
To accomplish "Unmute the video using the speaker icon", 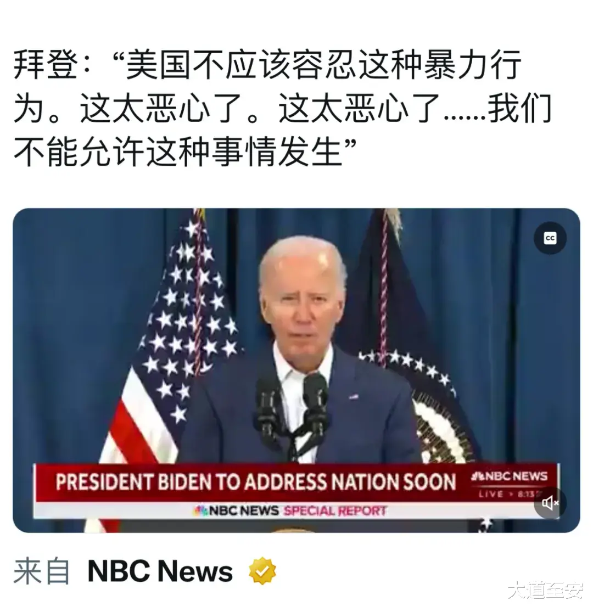I will pyautogui.click(x=550, y=503).
